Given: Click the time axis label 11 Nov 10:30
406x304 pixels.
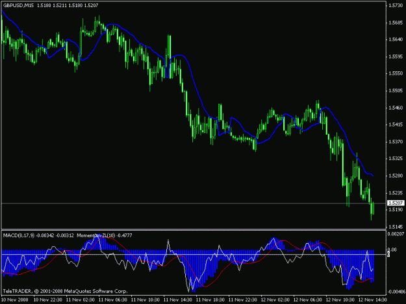Looking at the screenshot, I should [x=146, y=300].
